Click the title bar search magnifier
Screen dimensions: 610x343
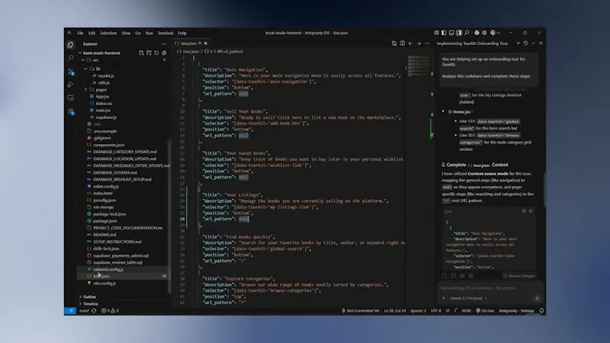(x=467, y=33)
